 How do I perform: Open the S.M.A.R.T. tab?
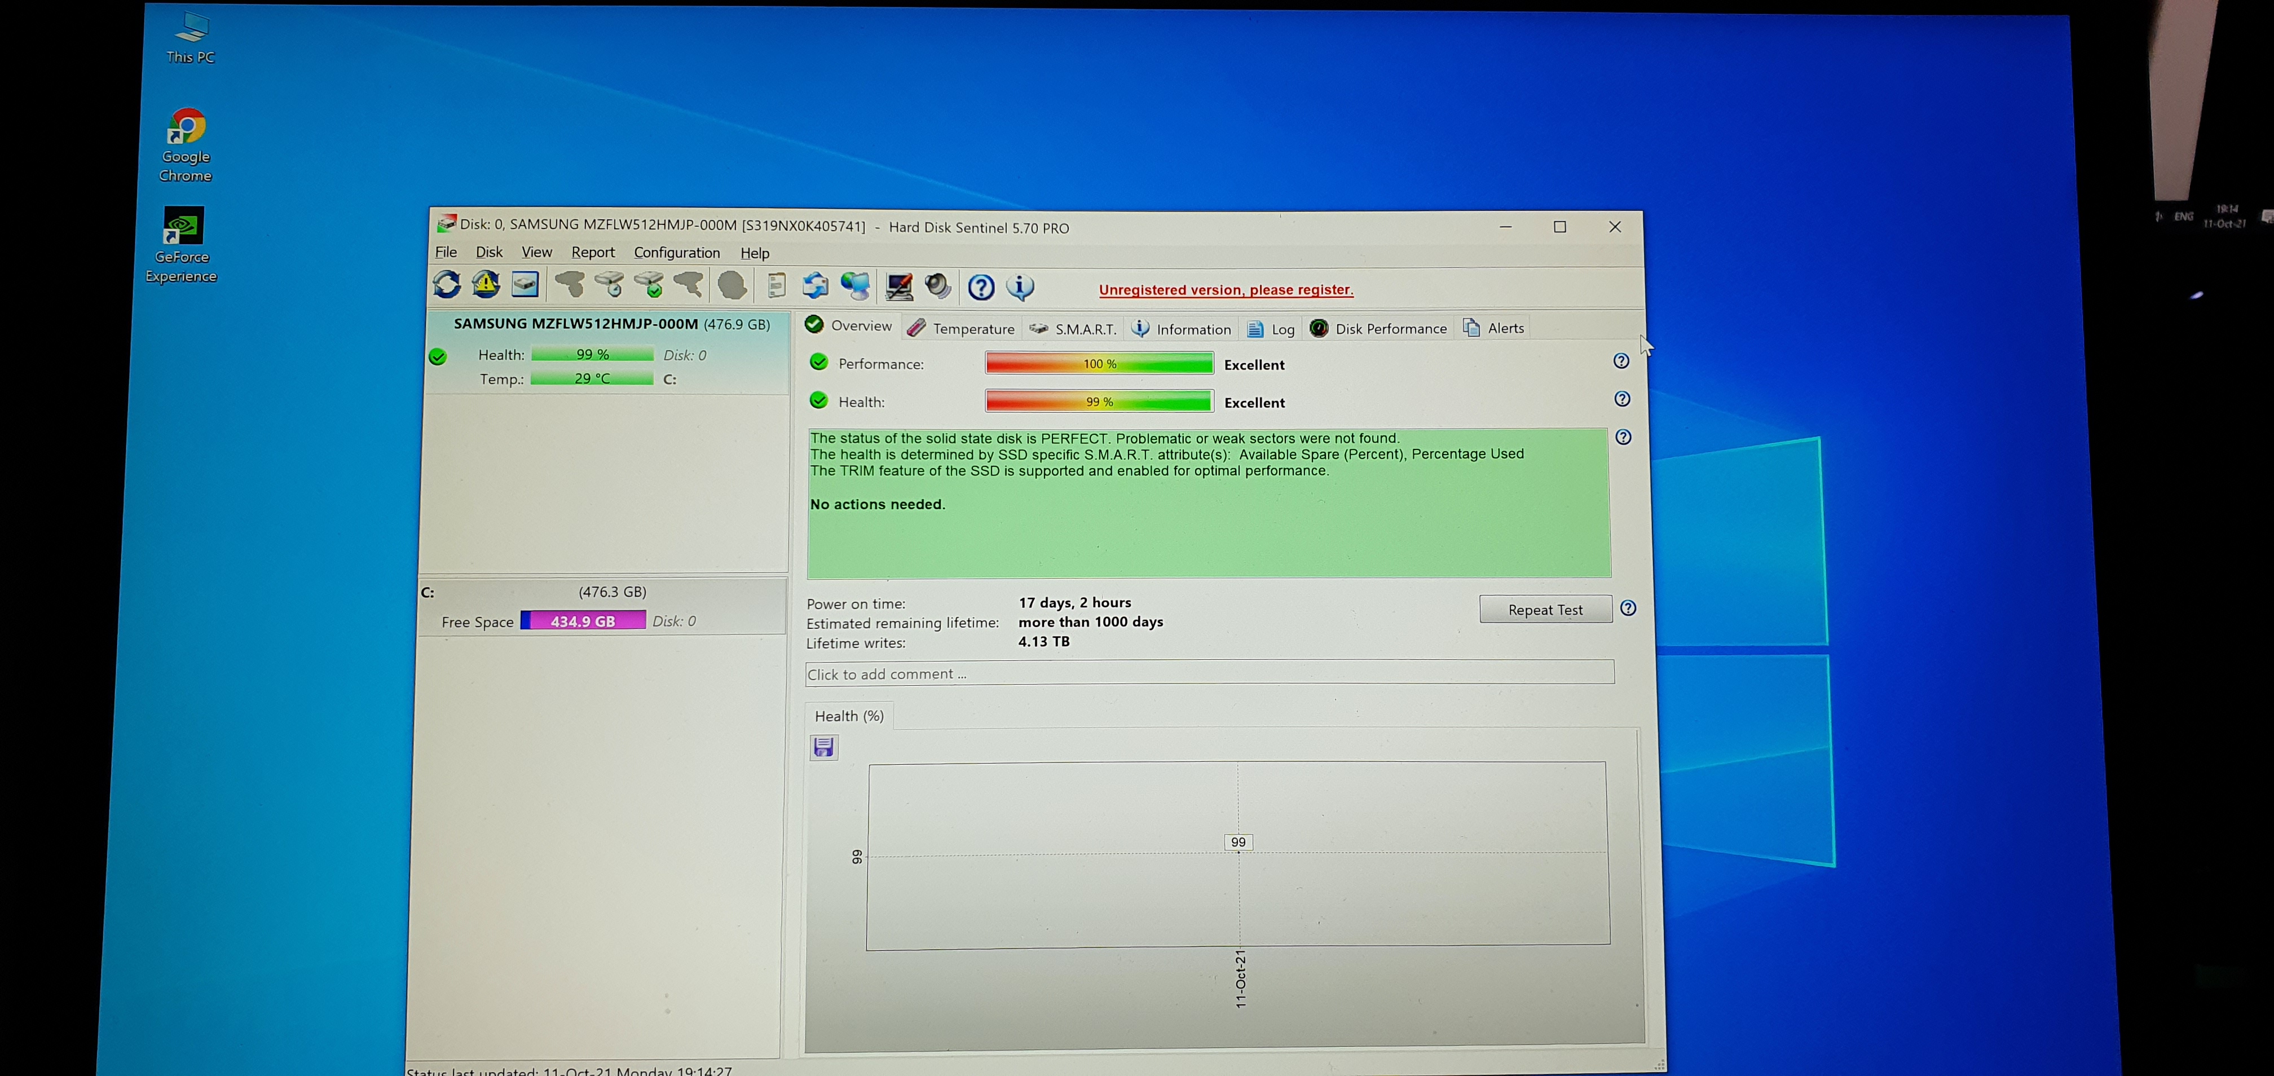[x=1073, y=329]
